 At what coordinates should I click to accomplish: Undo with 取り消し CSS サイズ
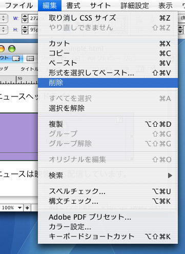tap(108, 18)
